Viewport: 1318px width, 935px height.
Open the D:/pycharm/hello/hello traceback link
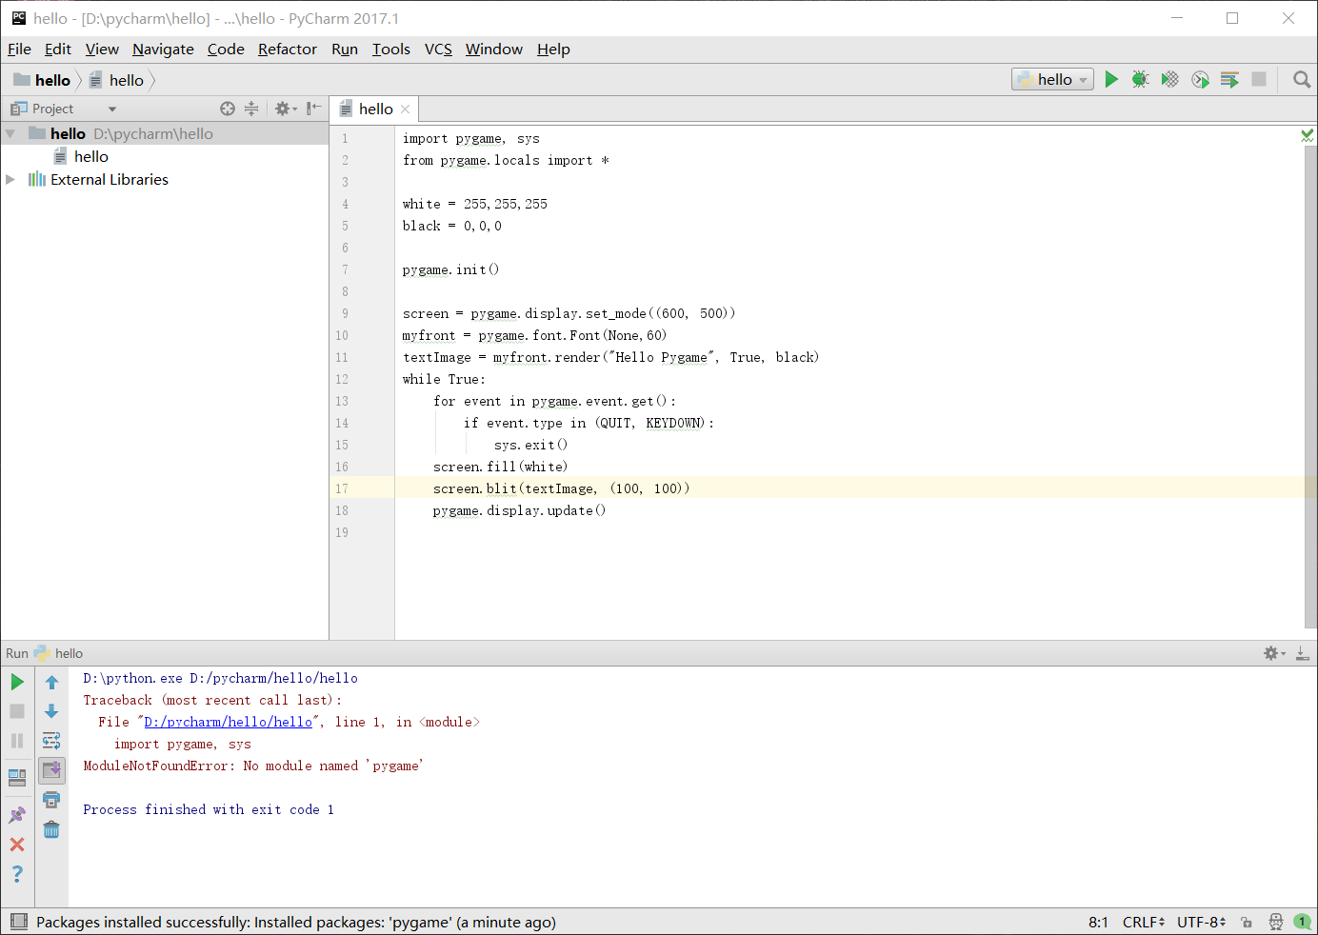[x=228, y=722]
